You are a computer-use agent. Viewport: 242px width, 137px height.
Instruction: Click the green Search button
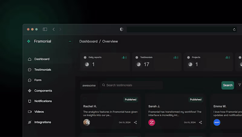[228, 85]
